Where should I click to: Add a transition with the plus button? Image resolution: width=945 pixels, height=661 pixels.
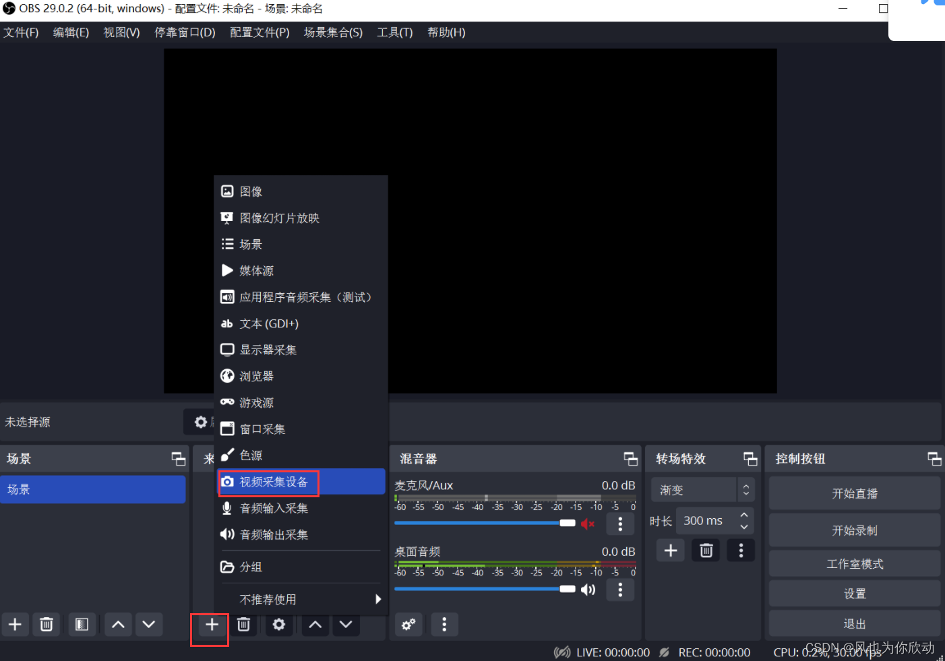[671, 550]
